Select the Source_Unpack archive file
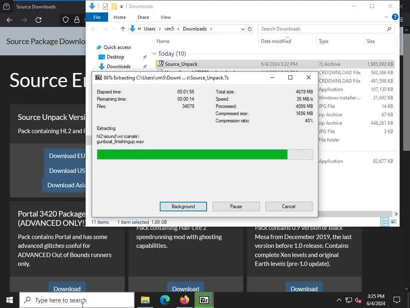Image resolution: width=410 pixels, height=308 pixels. (x=275, y=64)
